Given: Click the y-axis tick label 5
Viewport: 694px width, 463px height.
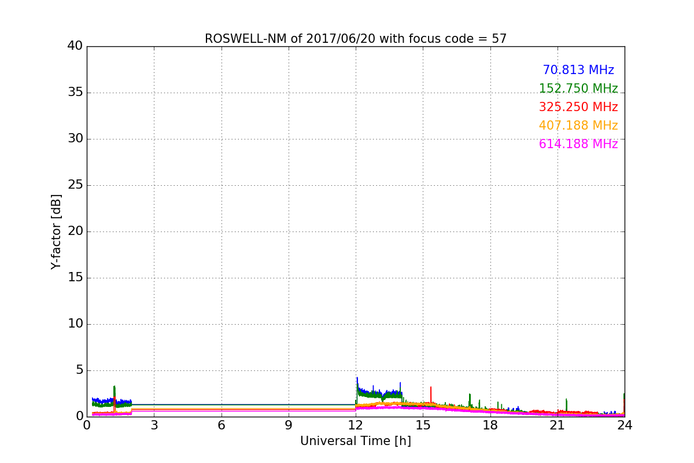Looking at the screenshot, I should [x=79, y=370].
